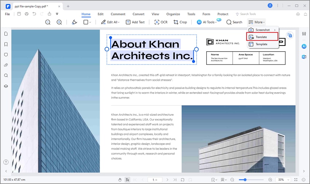The height and width of the screenshot is (184, 310).
Task: Select the highlighter tool
Action: point(74,22)
